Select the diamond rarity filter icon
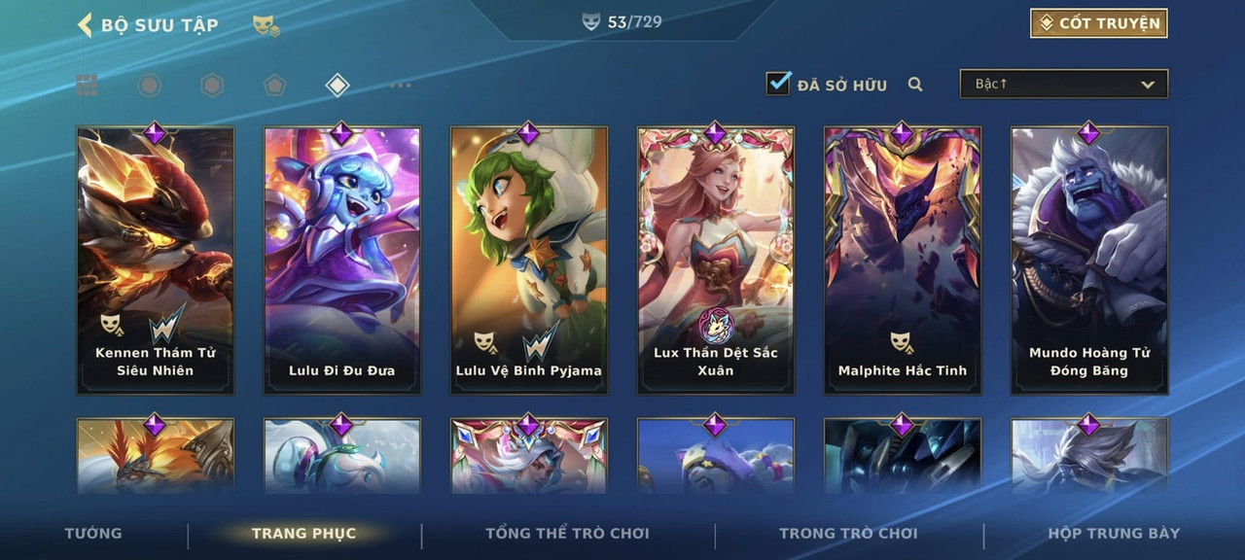 click(x=337, y=86)
